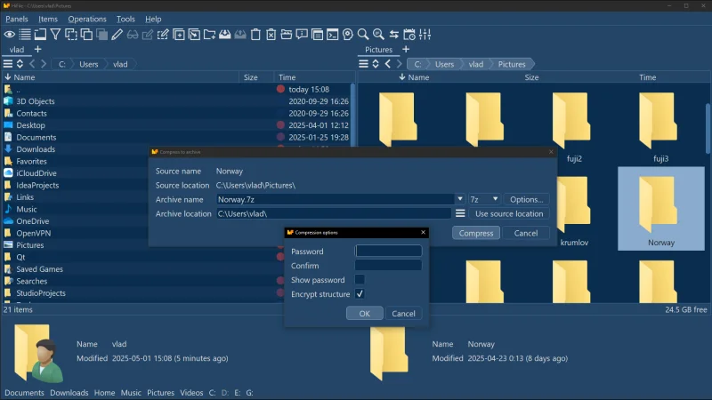Click the new file plus icon
The width and height of the screenshot is (712, 400).
179,35
